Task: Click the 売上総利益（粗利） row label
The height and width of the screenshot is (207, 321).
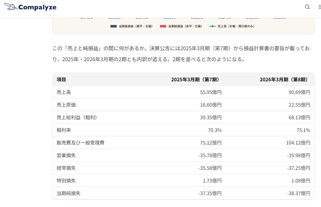Action: [77, 118]
